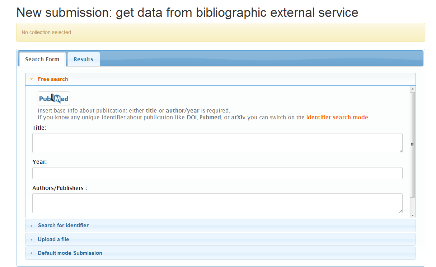Click the Title: field label
436x267 pixels.
point(39,128)
